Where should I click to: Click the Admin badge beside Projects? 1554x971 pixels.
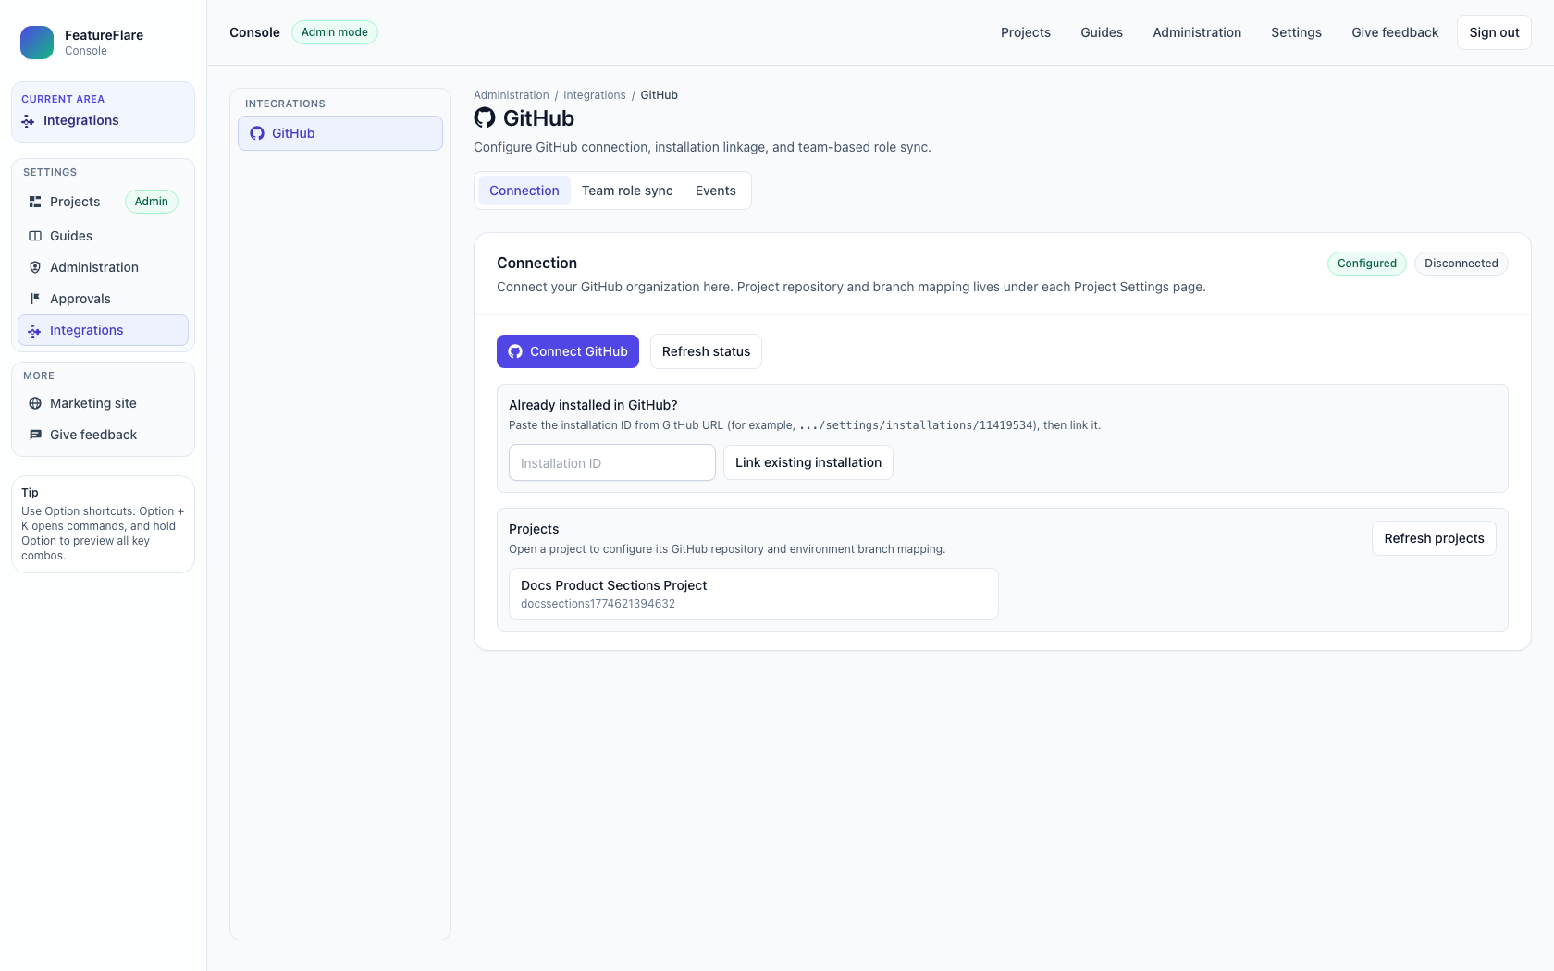coord(152,202)
